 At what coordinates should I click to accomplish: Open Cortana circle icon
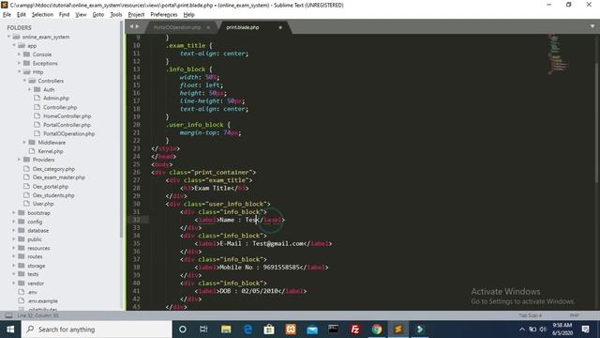click(183, 330)
